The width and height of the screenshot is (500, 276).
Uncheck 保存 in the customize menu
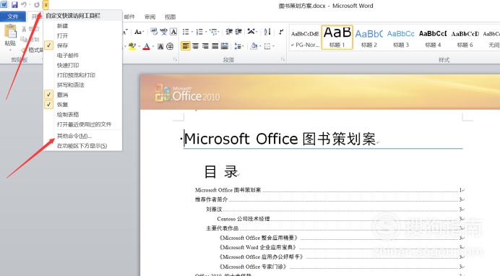82,46
